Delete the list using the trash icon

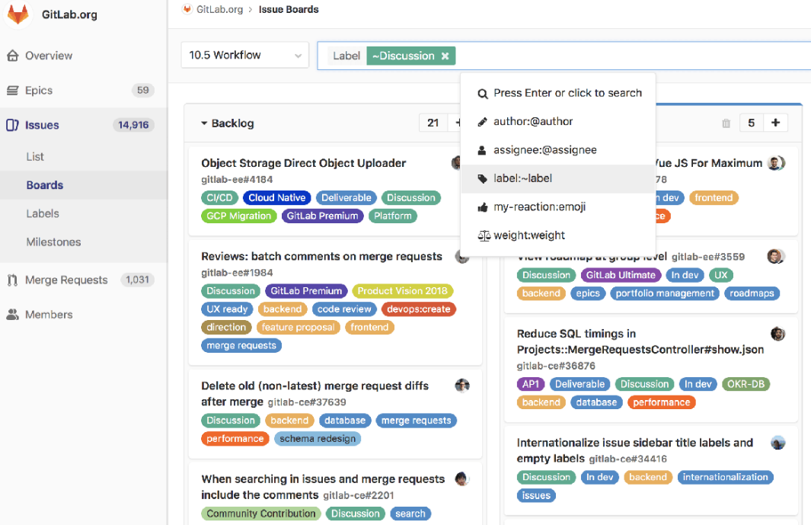726,123
